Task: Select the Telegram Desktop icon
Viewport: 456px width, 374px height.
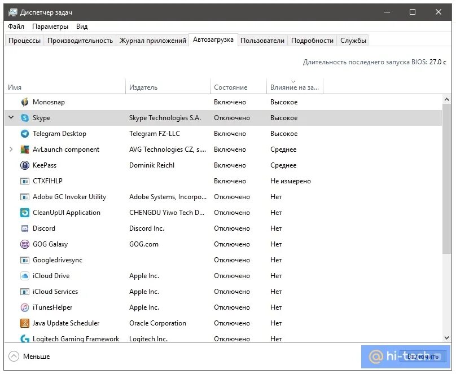Action: pyautogui.click(x=25, y=134)
